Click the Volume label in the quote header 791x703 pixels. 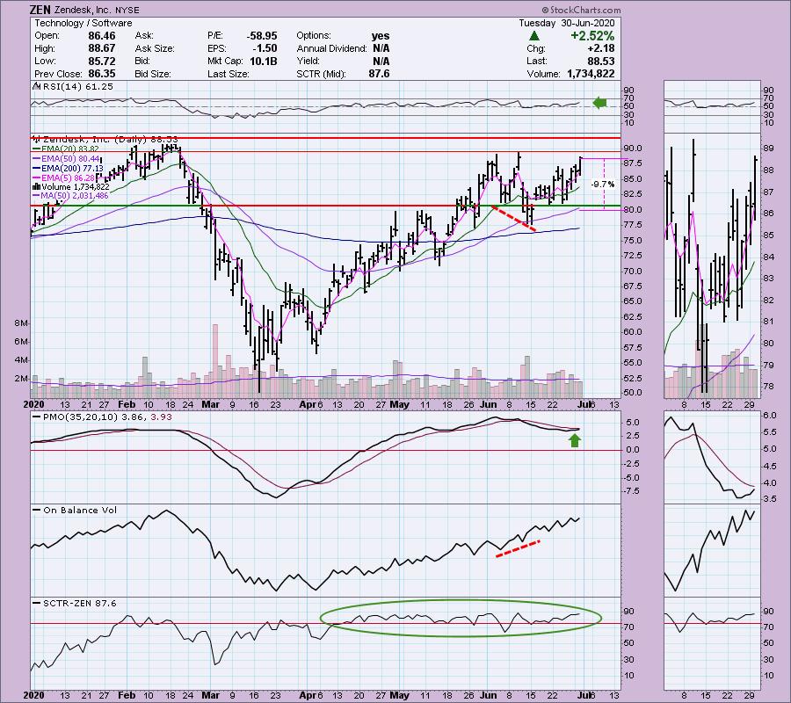(543, 74)
